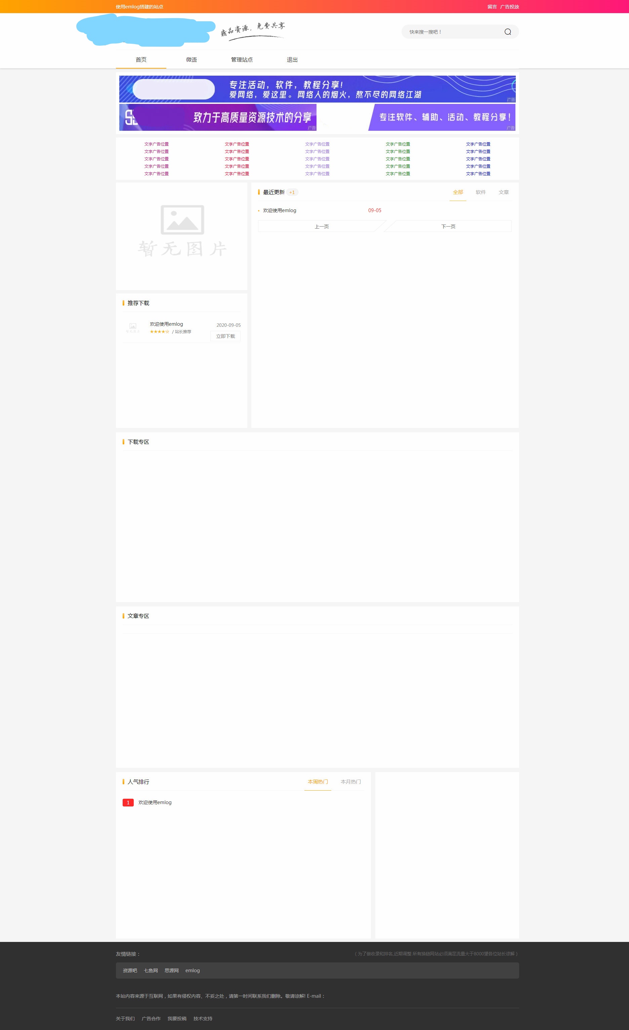Switch to the 软件 filter tab
This screenshot has width=629, height=1030.
(x=480, y=192)
